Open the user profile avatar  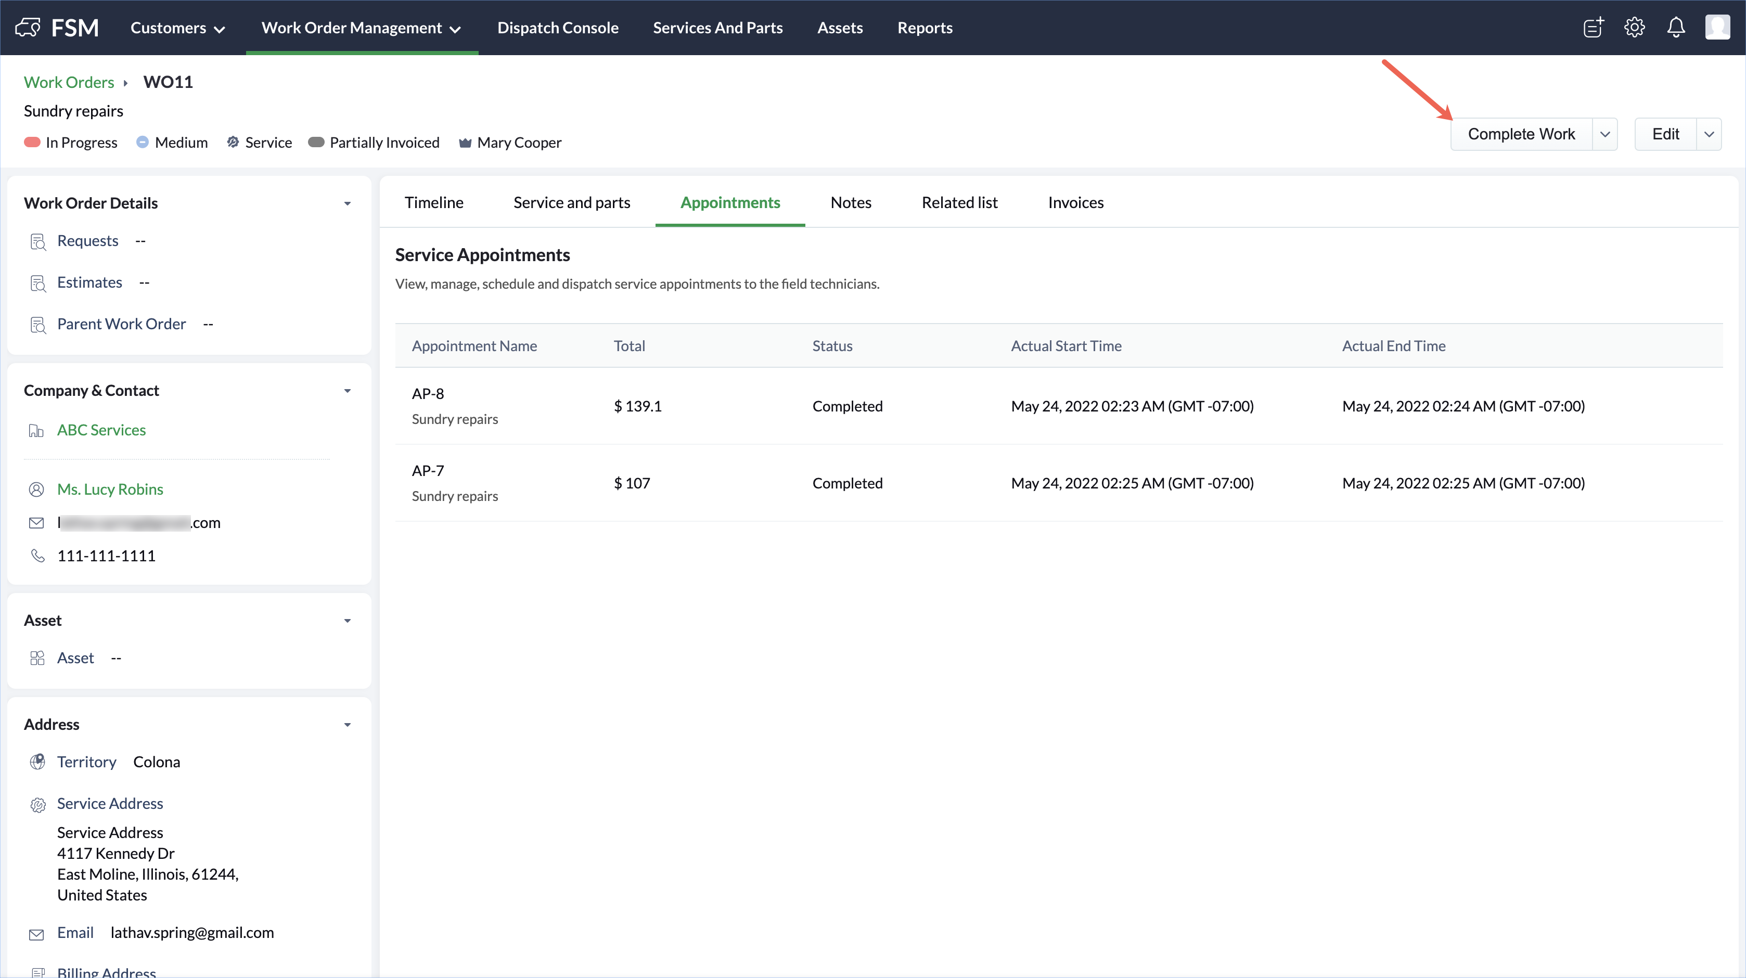coord(1717,28)
